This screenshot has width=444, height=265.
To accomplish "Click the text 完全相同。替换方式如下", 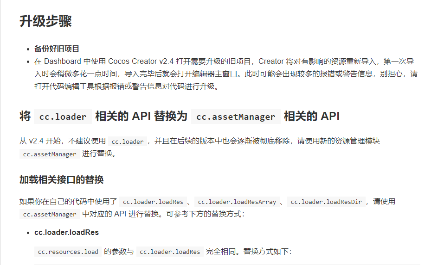I will (249, 252).
